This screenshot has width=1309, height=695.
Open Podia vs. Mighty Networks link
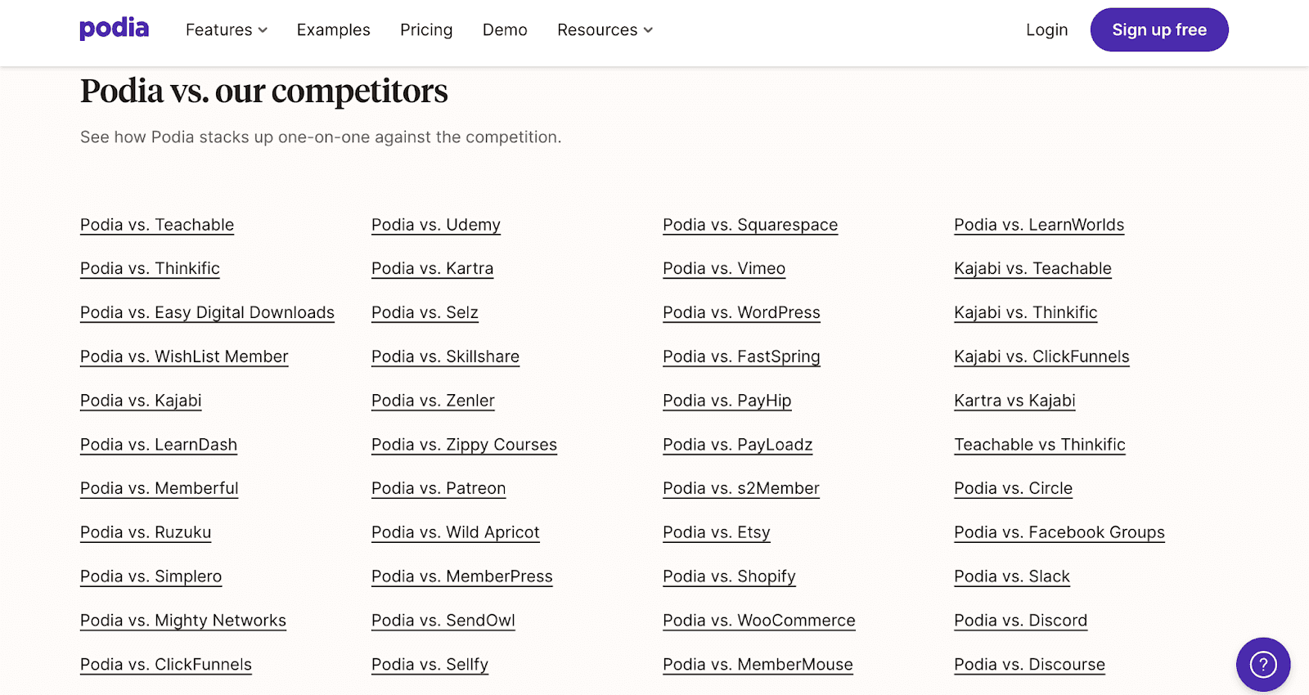coord(183,621)
